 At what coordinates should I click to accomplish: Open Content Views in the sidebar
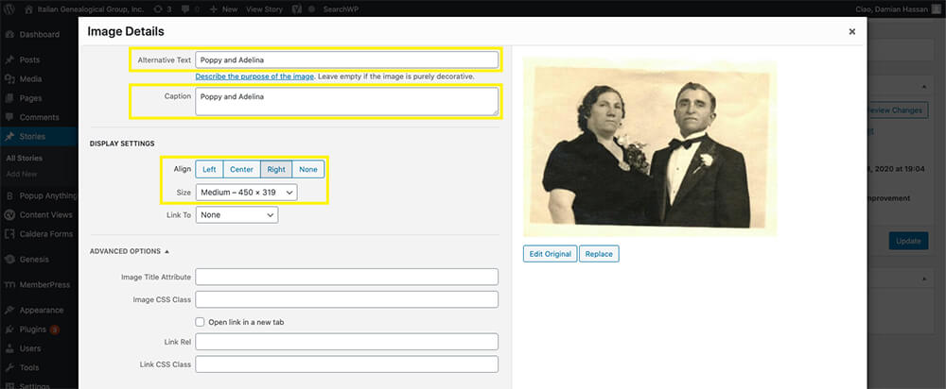[39, 215]
